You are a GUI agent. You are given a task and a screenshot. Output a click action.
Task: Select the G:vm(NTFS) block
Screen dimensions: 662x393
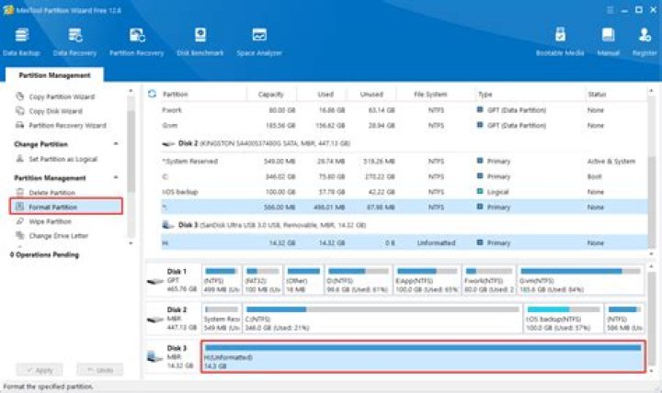pos(580,279)
